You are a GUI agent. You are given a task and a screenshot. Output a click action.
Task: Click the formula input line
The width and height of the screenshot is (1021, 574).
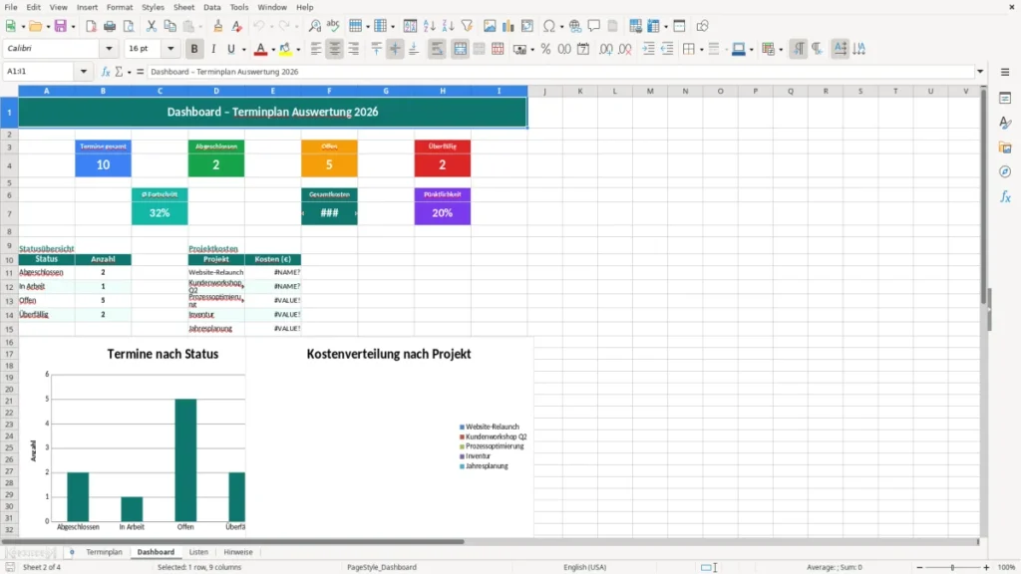(x=561, y=72)
